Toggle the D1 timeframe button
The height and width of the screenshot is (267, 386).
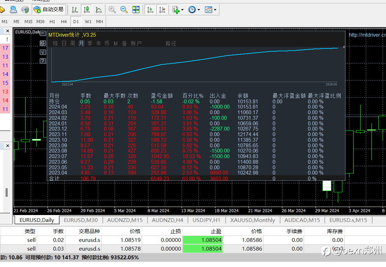pyautogui.click(x=76, y=22)
